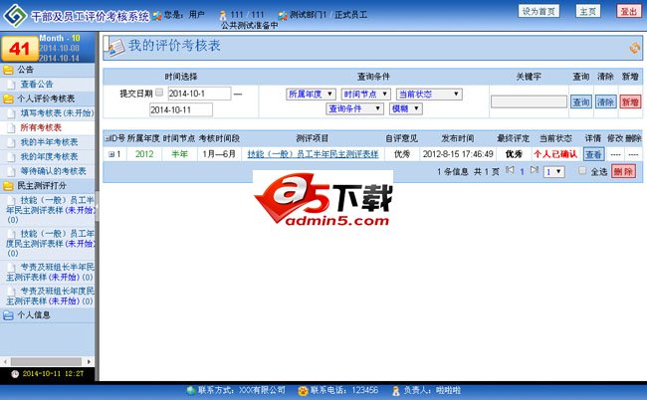Viewport: 647px width, 400px height.
Task: Click the 查看 detail button in row 1
Action: pyautogui.click(x=593, y=154)
